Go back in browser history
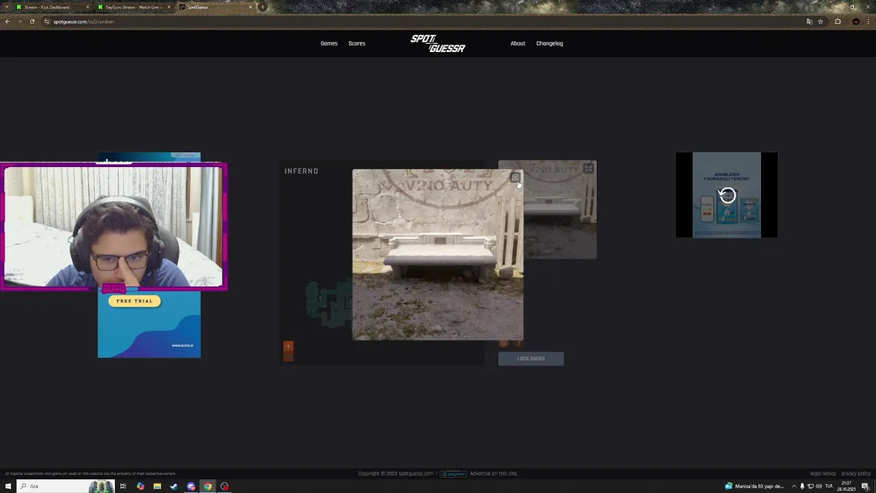Image resolution: width=876 pixels, height=493 pixels. coord(8,21)
